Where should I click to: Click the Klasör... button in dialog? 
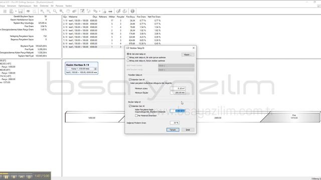tap(188, 54)
